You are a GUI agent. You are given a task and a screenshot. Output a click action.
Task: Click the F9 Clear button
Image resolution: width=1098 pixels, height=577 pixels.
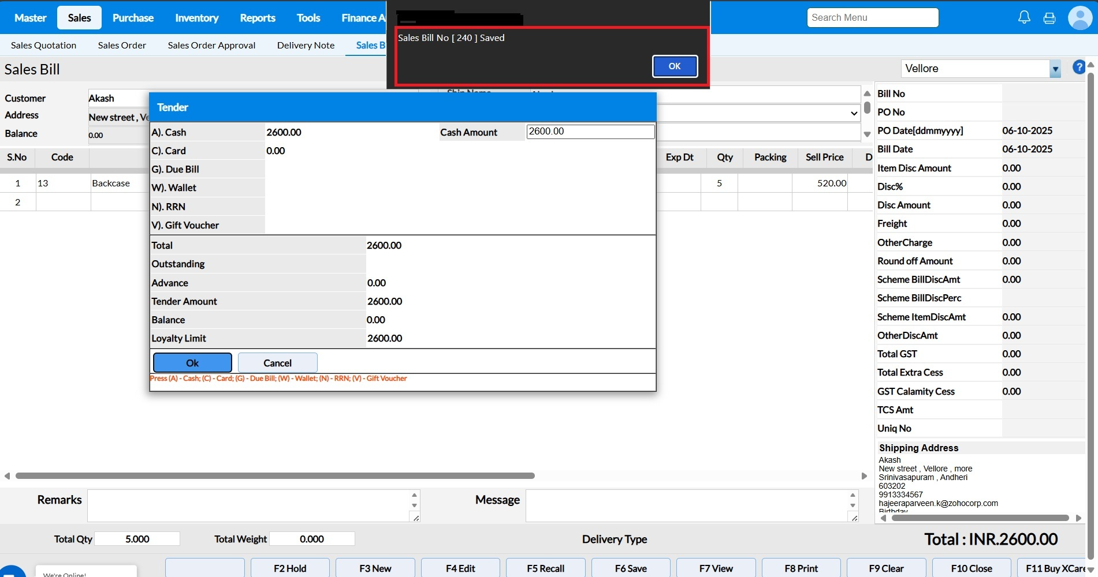(887, 568)
